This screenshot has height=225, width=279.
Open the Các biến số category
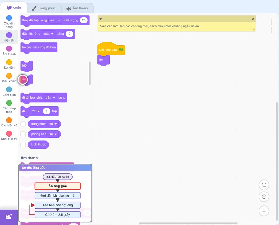click(9, 122)
